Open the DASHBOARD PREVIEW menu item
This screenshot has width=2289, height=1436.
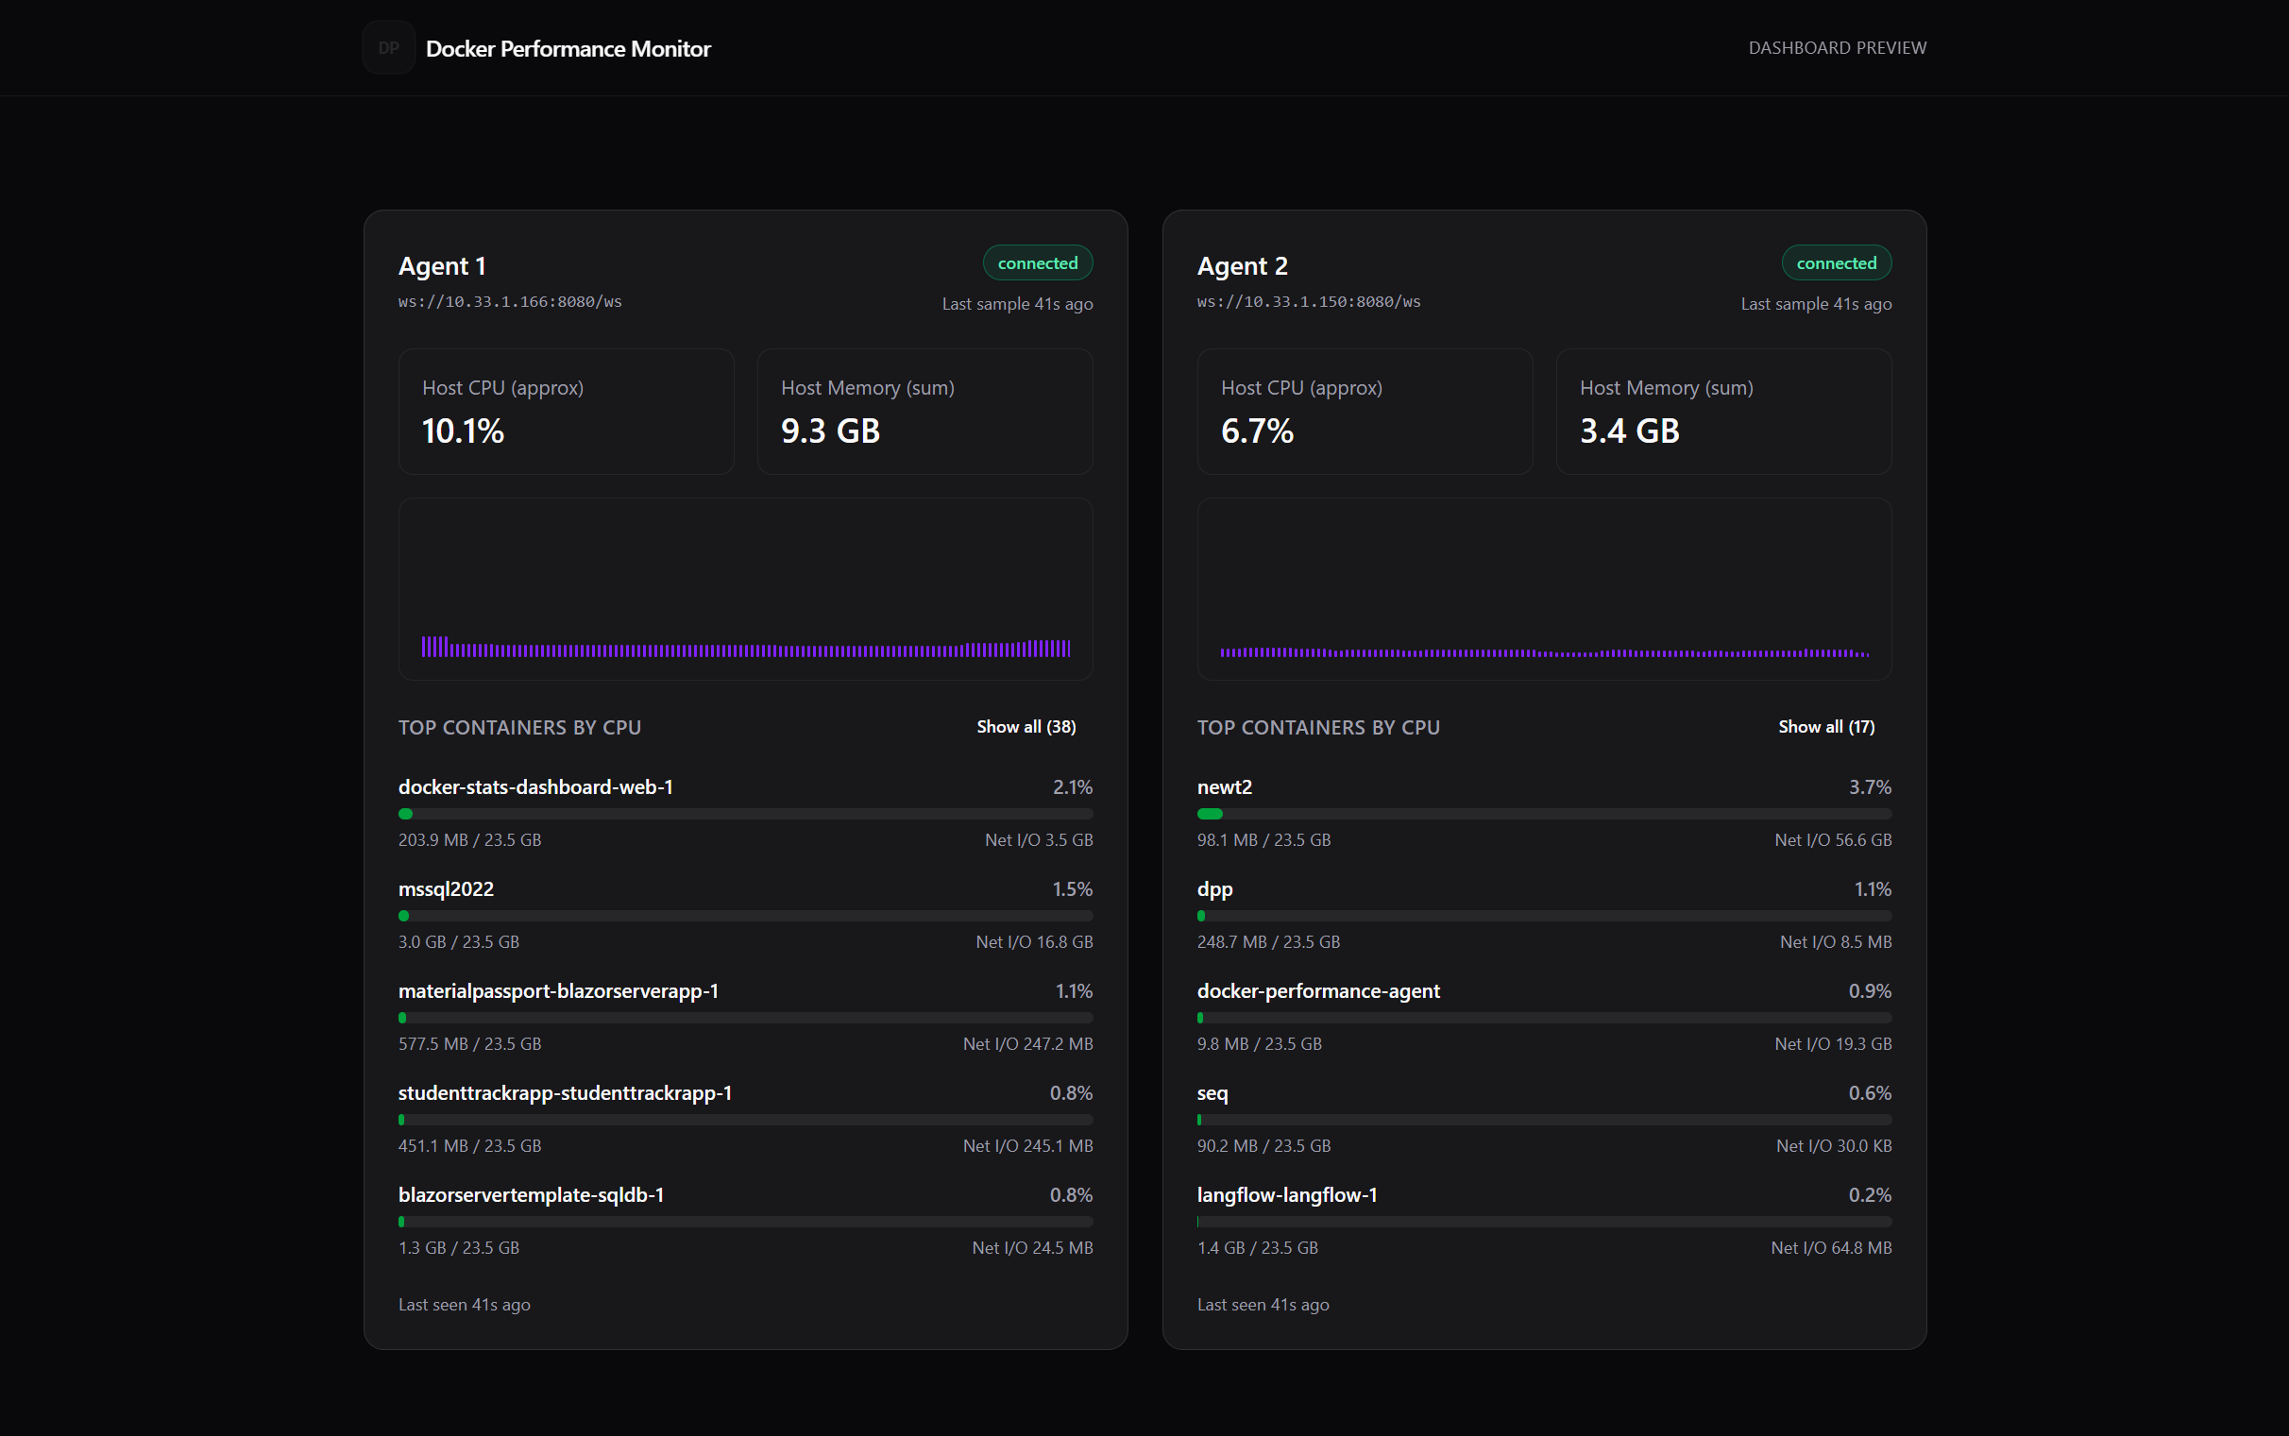[x=1838, y=46]
